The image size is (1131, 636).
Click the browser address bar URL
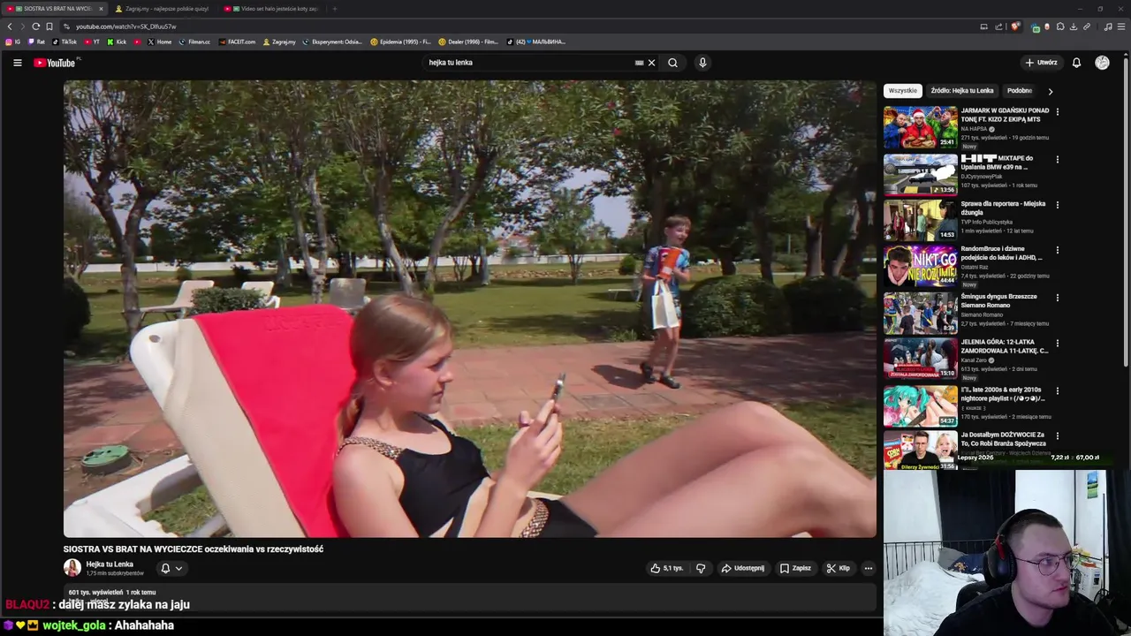(126, 26)
